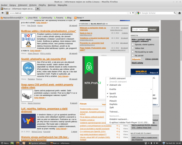The height and width of the screenshot is (145, 182).
Task: Open the update manager shield icon
Action: [164, 143]
